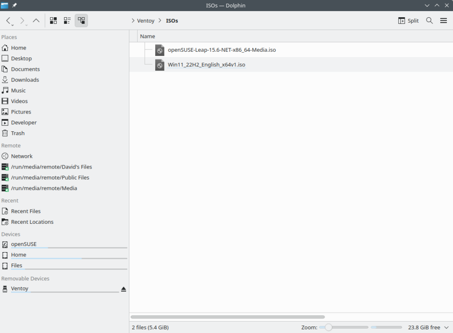Image resolution: width=453 pixels, height=333 pixels.
Task: Expand the chevron before Ventoy breadcrumb
Action: coord(133,20)
